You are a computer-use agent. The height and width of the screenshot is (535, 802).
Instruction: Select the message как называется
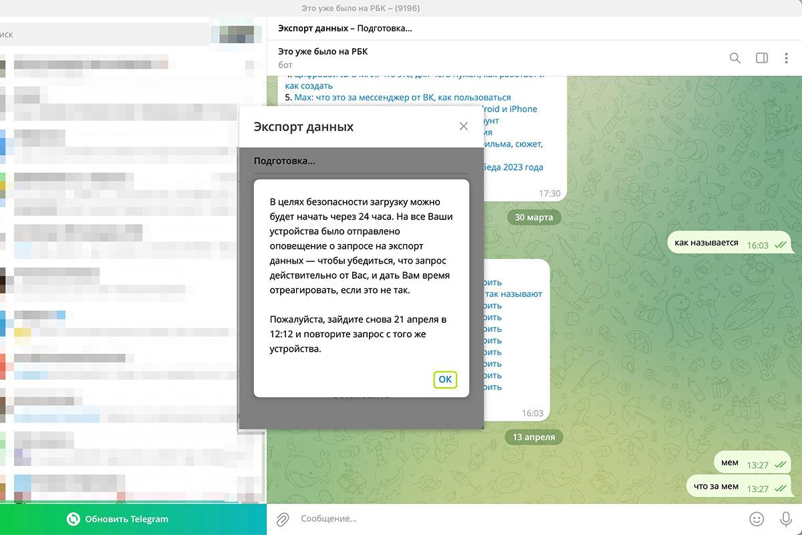(729, 243)
